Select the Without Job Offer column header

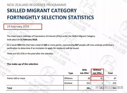click(x=97, y=72)
